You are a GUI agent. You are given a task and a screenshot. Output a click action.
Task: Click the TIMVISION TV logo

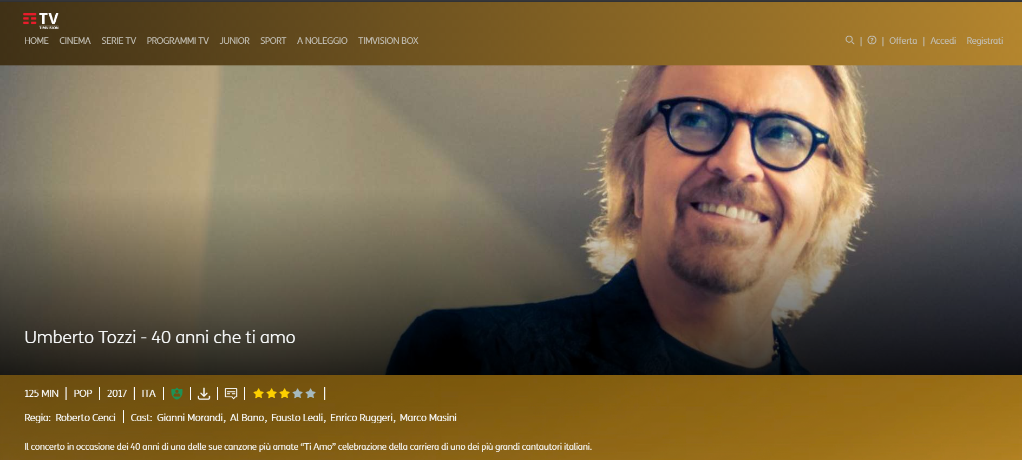tap(41, 21)
